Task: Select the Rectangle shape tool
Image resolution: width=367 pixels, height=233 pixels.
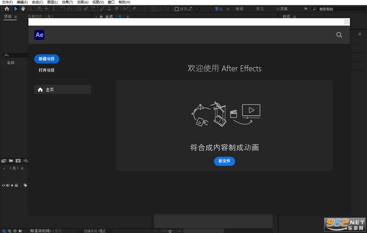Action: pyautogui.click(x=79, y=9)
